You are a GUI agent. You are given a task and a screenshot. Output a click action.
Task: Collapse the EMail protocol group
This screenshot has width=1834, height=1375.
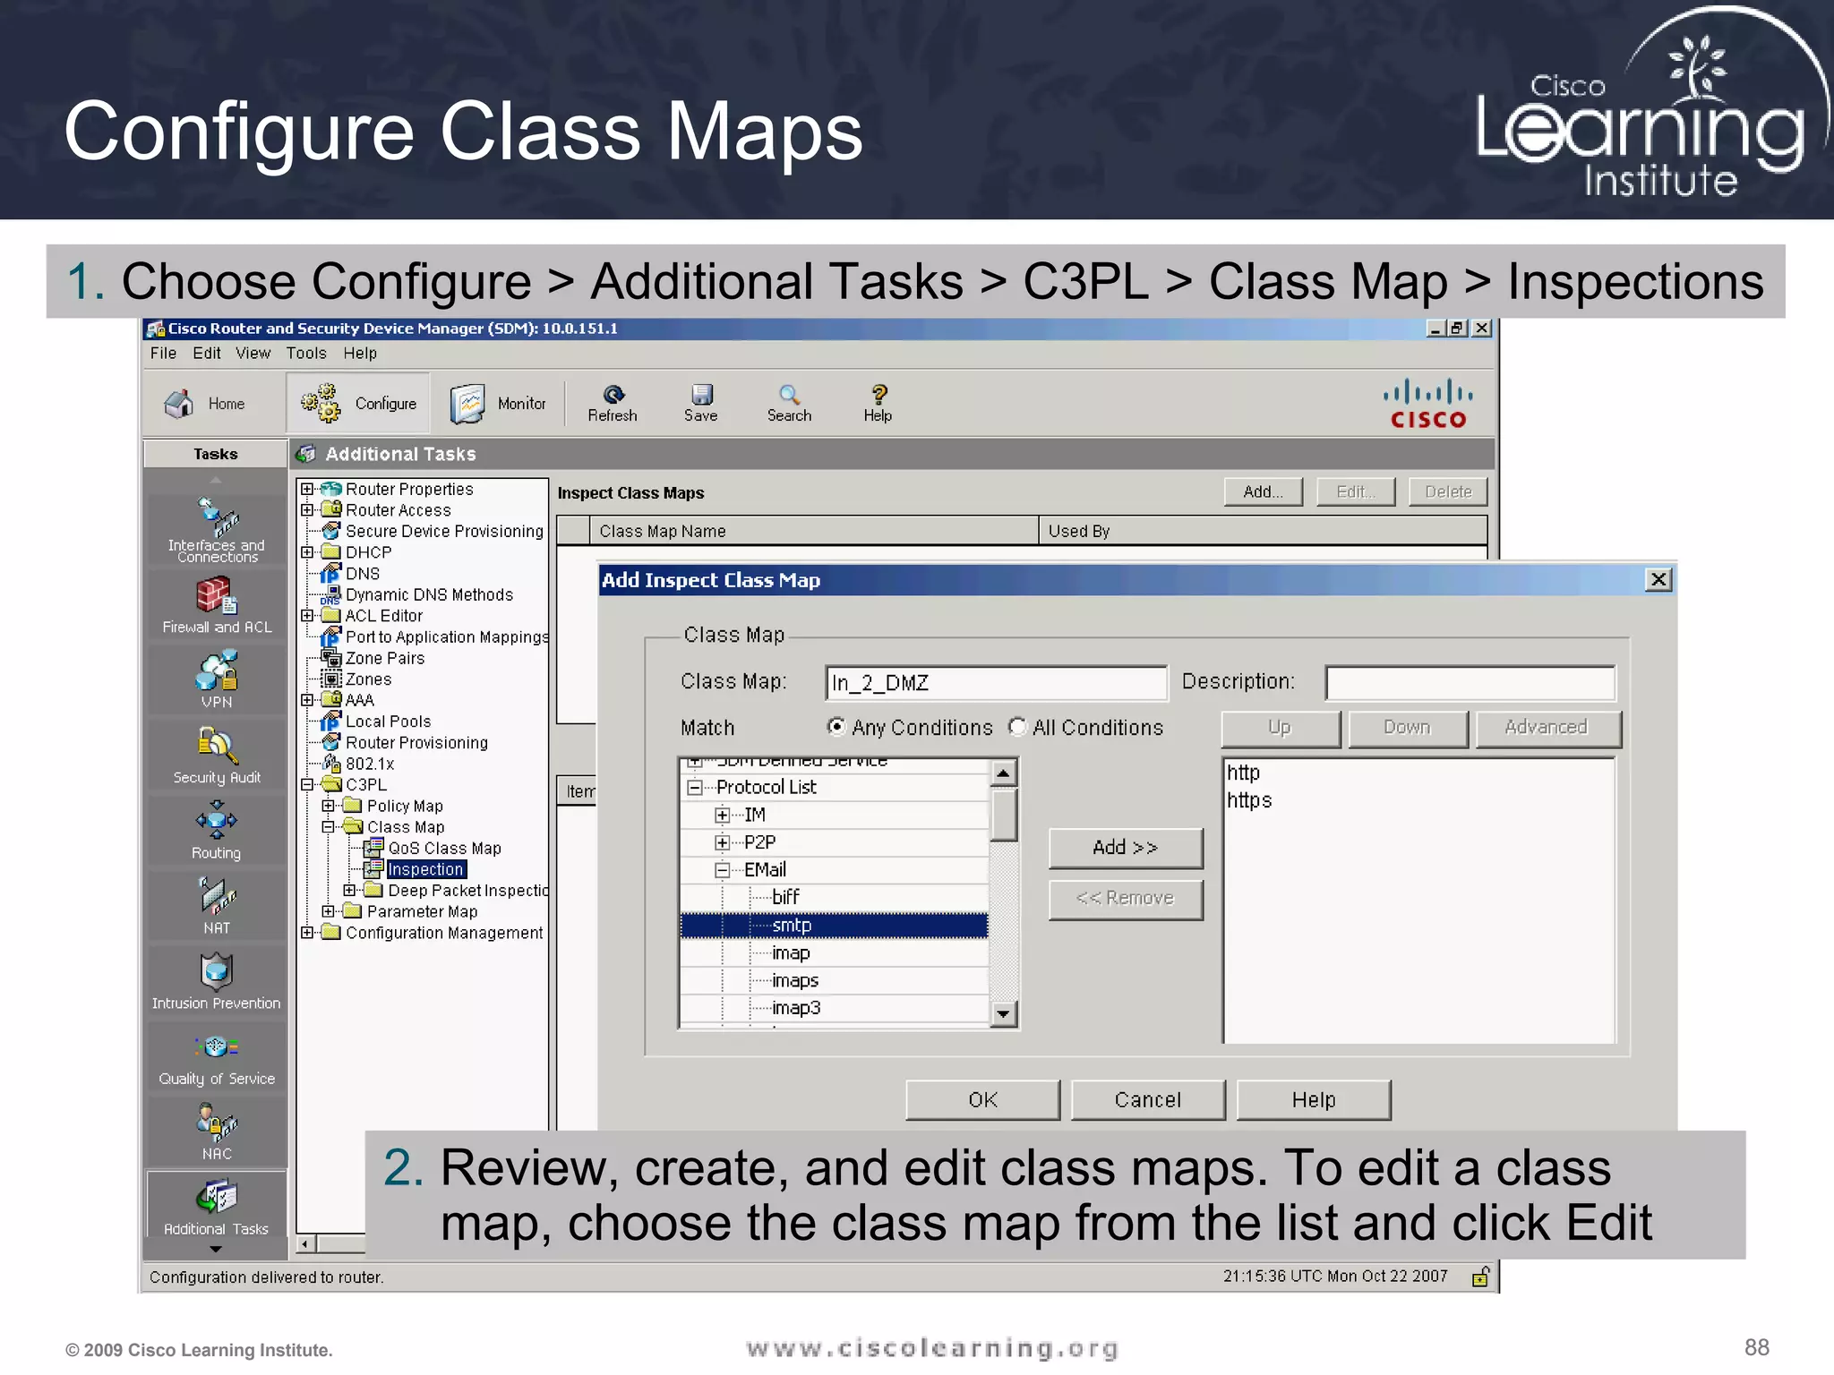722,870
